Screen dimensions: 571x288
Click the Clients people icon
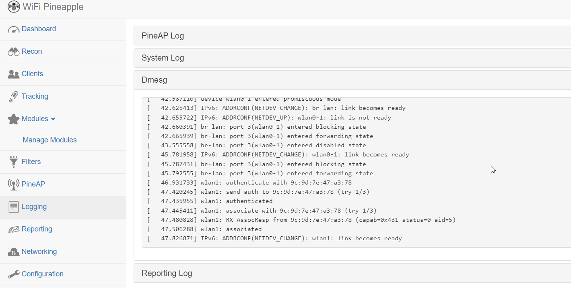coord(14,74)
